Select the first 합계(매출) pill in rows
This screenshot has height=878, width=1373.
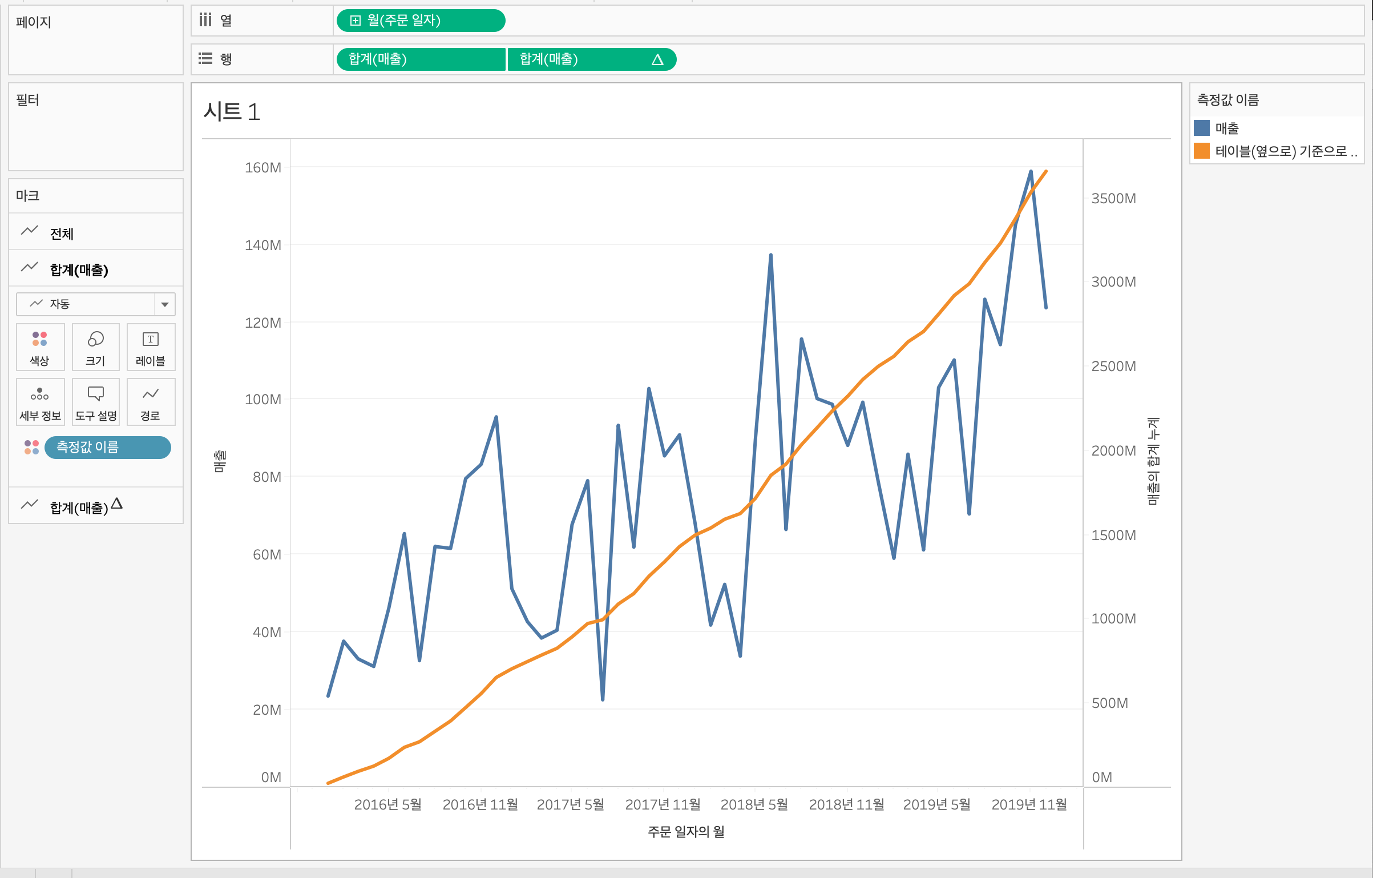420,59
